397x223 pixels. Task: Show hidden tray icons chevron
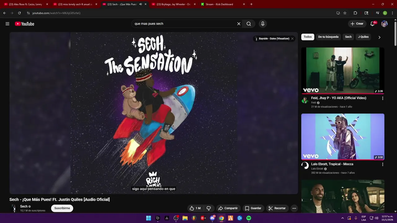[x=342, y=218]
